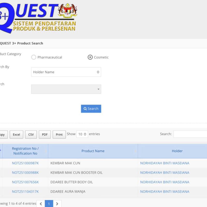Click the Malaysian coat of arms emblem

point(68,11)
